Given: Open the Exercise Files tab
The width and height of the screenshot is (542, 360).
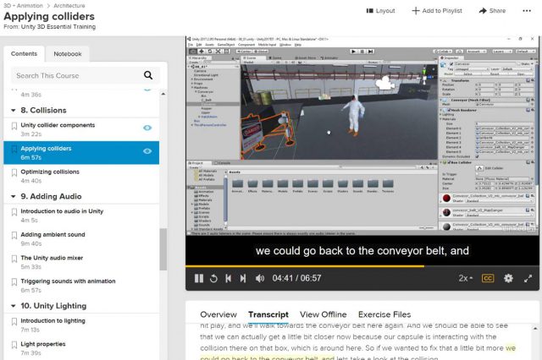Looking at the screenshot, I should coord(384,314).
